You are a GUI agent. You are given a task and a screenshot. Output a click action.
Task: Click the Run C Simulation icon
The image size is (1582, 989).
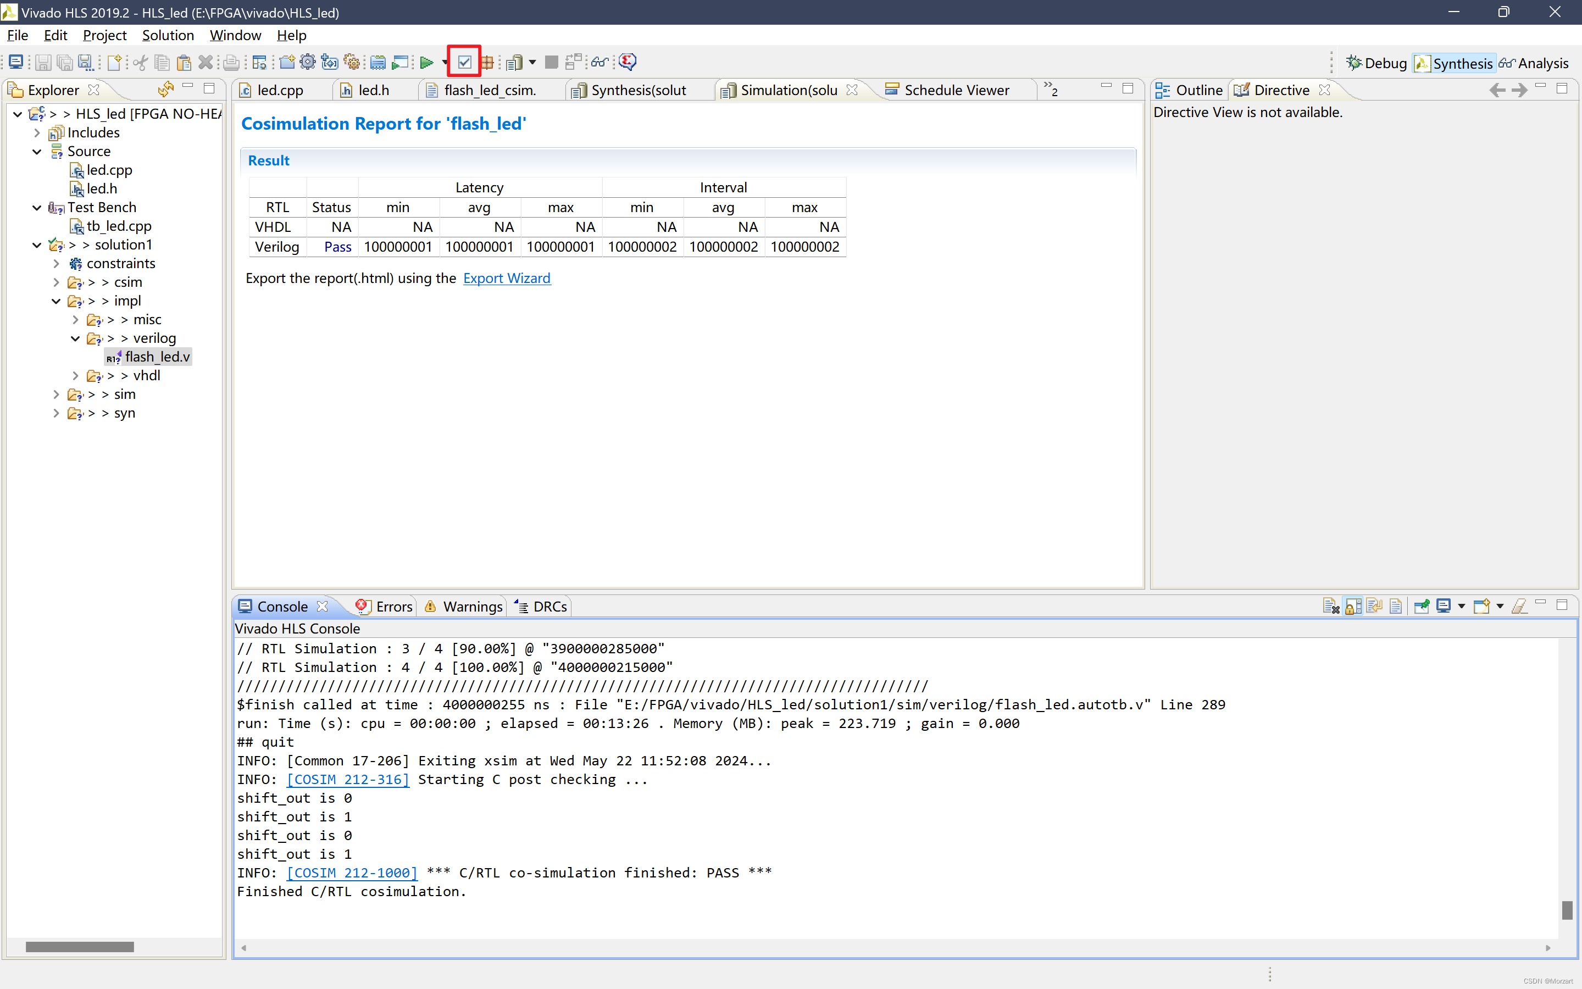[399, 62]
